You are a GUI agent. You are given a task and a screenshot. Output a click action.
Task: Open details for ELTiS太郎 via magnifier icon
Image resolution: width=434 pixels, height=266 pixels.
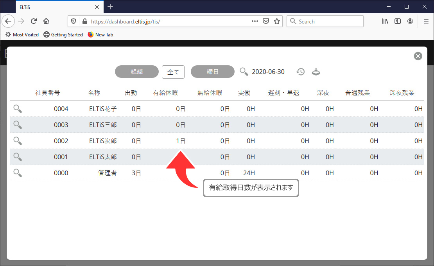coord(18,157)
